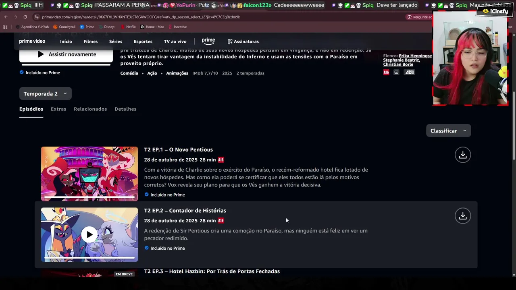
Task: Open cast member Stephanie Beatriz link
Action: click(x=402, y=60)
